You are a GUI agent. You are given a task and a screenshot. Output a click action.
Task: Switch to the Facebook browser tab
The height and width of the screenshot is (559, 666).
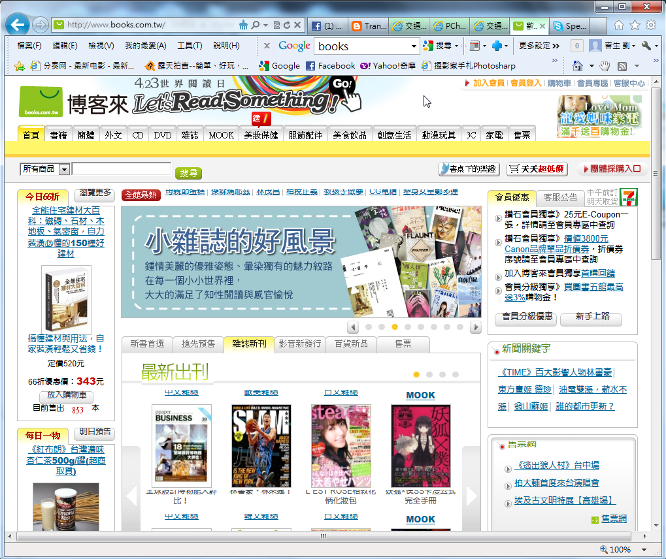point(327,26)
